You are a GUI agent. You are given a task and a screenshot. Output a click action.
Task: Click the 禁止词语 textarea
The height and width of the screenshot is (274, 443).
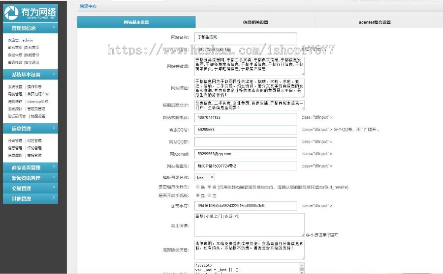tap(250, 225)
